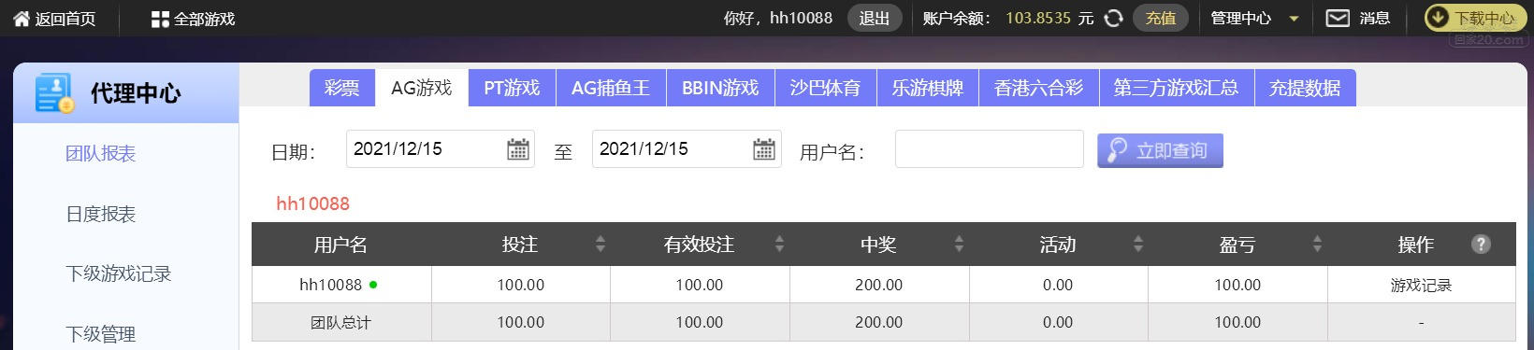This screenshot has height=350, width=1534.
Task: Click the 操作 column header
Action: 1415,245
